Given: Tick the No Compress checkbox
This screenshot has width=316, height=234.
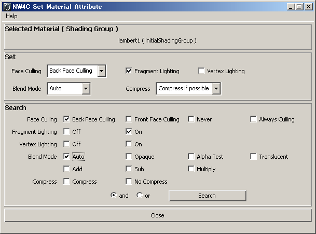Looking at the screenshot, I should pos(129,182).
